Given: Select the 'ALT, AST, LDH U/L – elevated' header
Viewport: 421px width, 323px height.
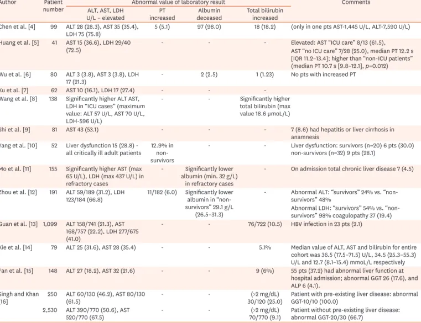Looking at the screenshot, I should (x=105, y=14).
